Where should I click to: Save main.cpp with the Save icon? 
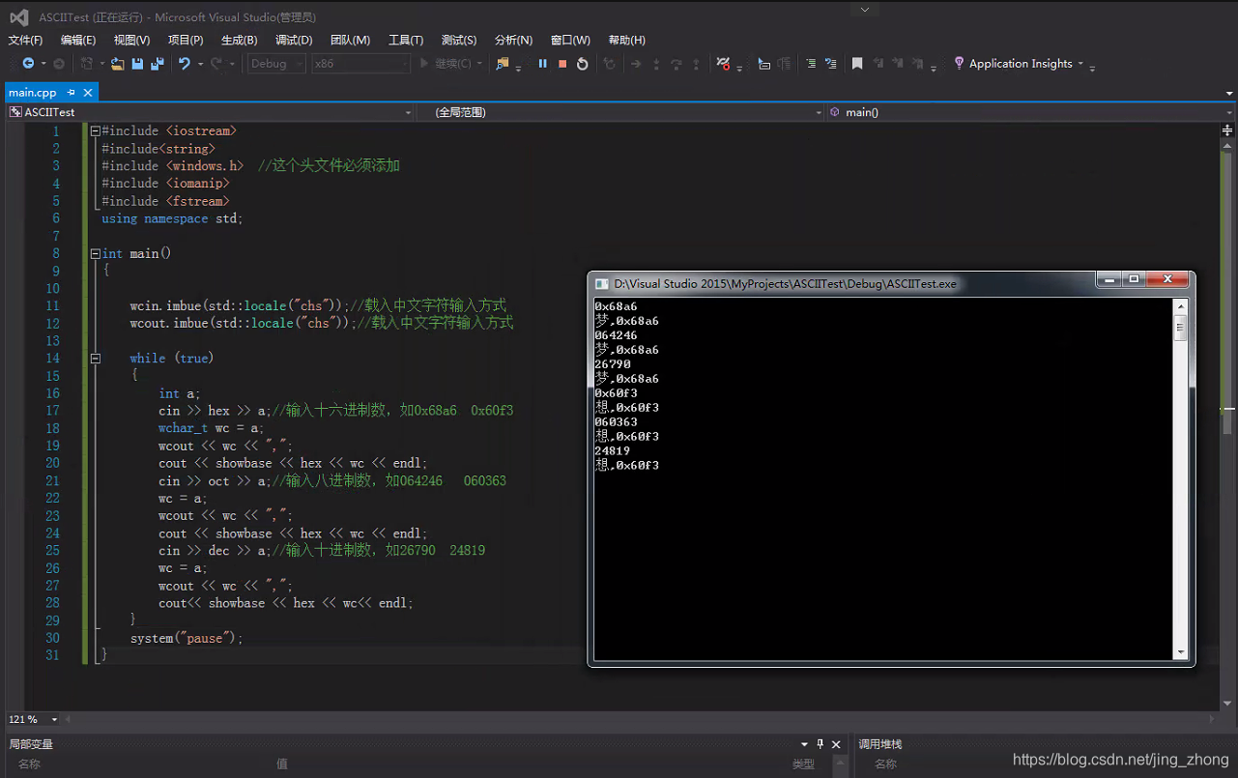click(x=137, y=64)
